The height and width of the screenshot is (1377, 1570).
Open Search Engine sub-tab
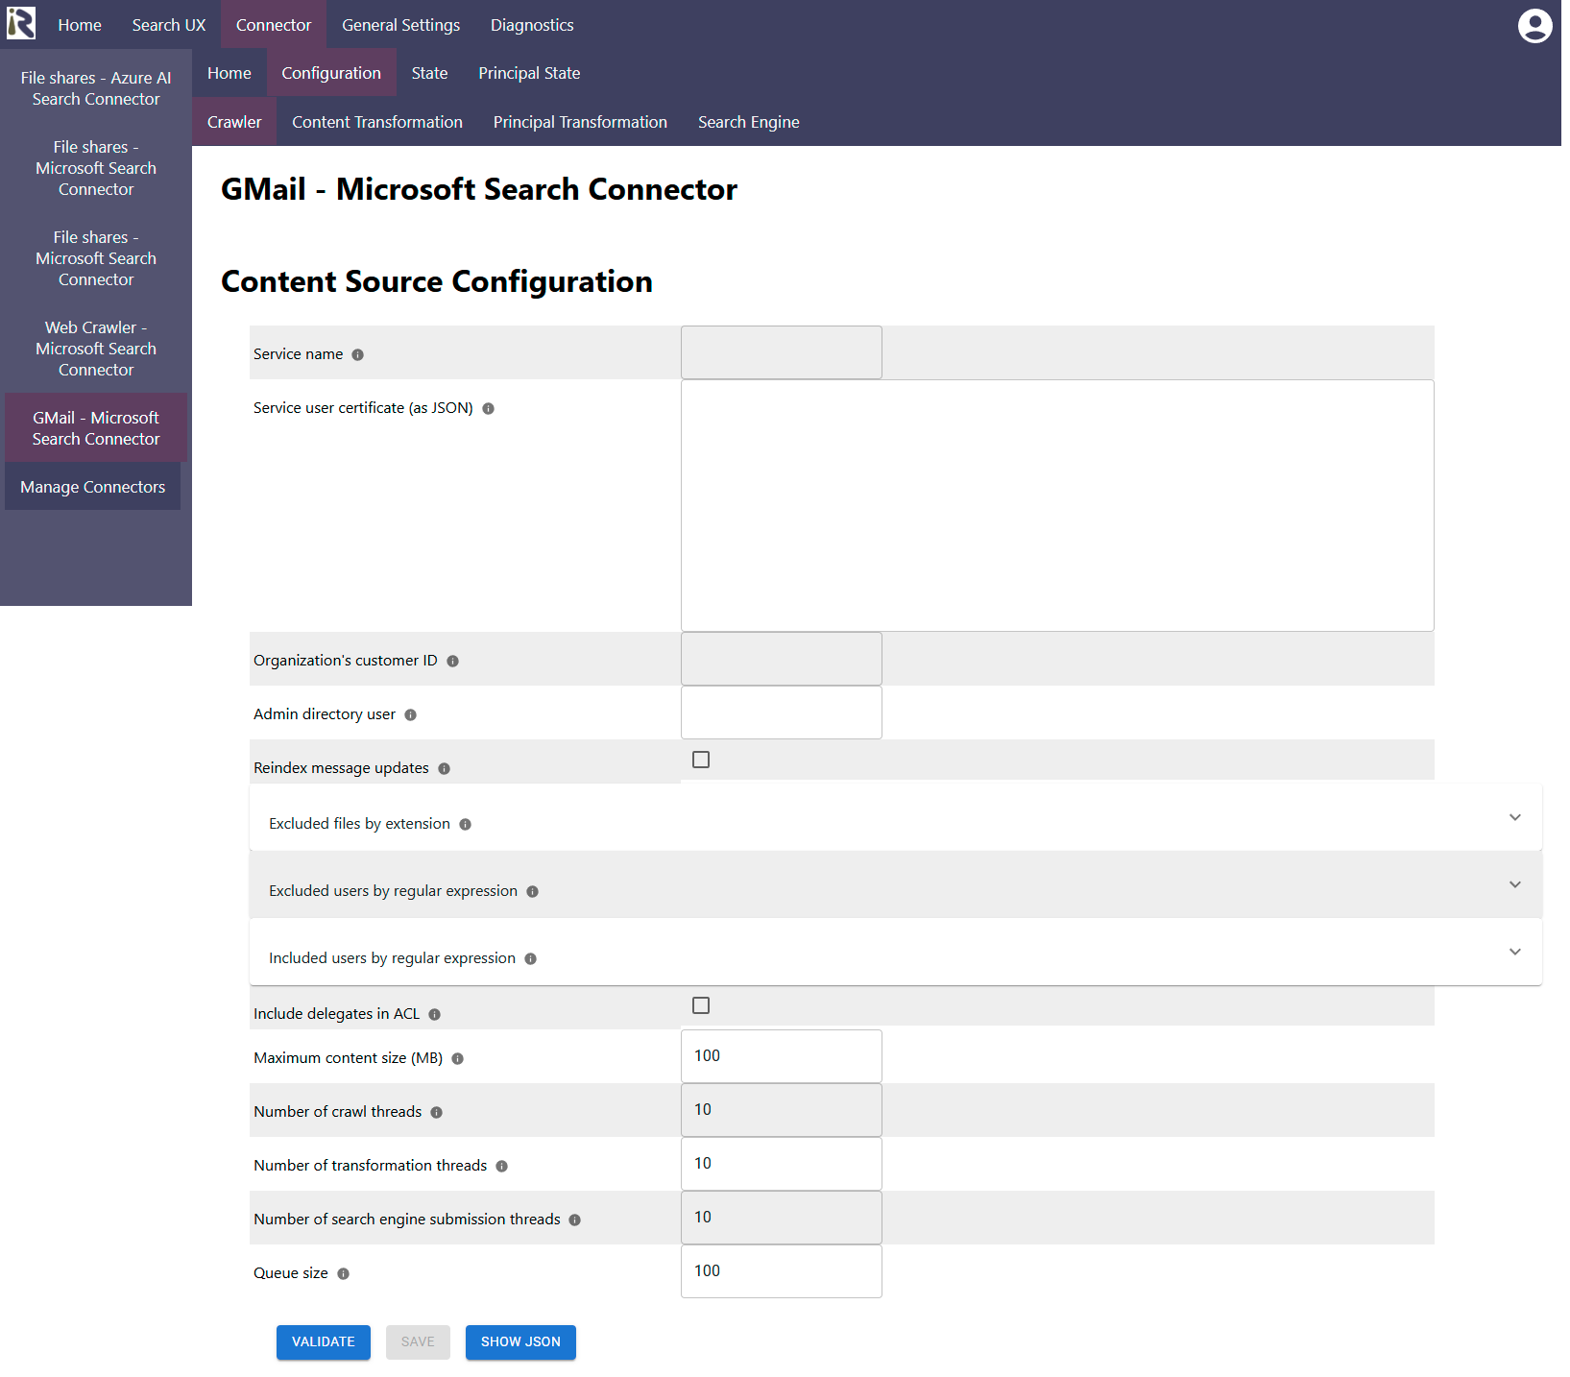[x=749, y=122]
